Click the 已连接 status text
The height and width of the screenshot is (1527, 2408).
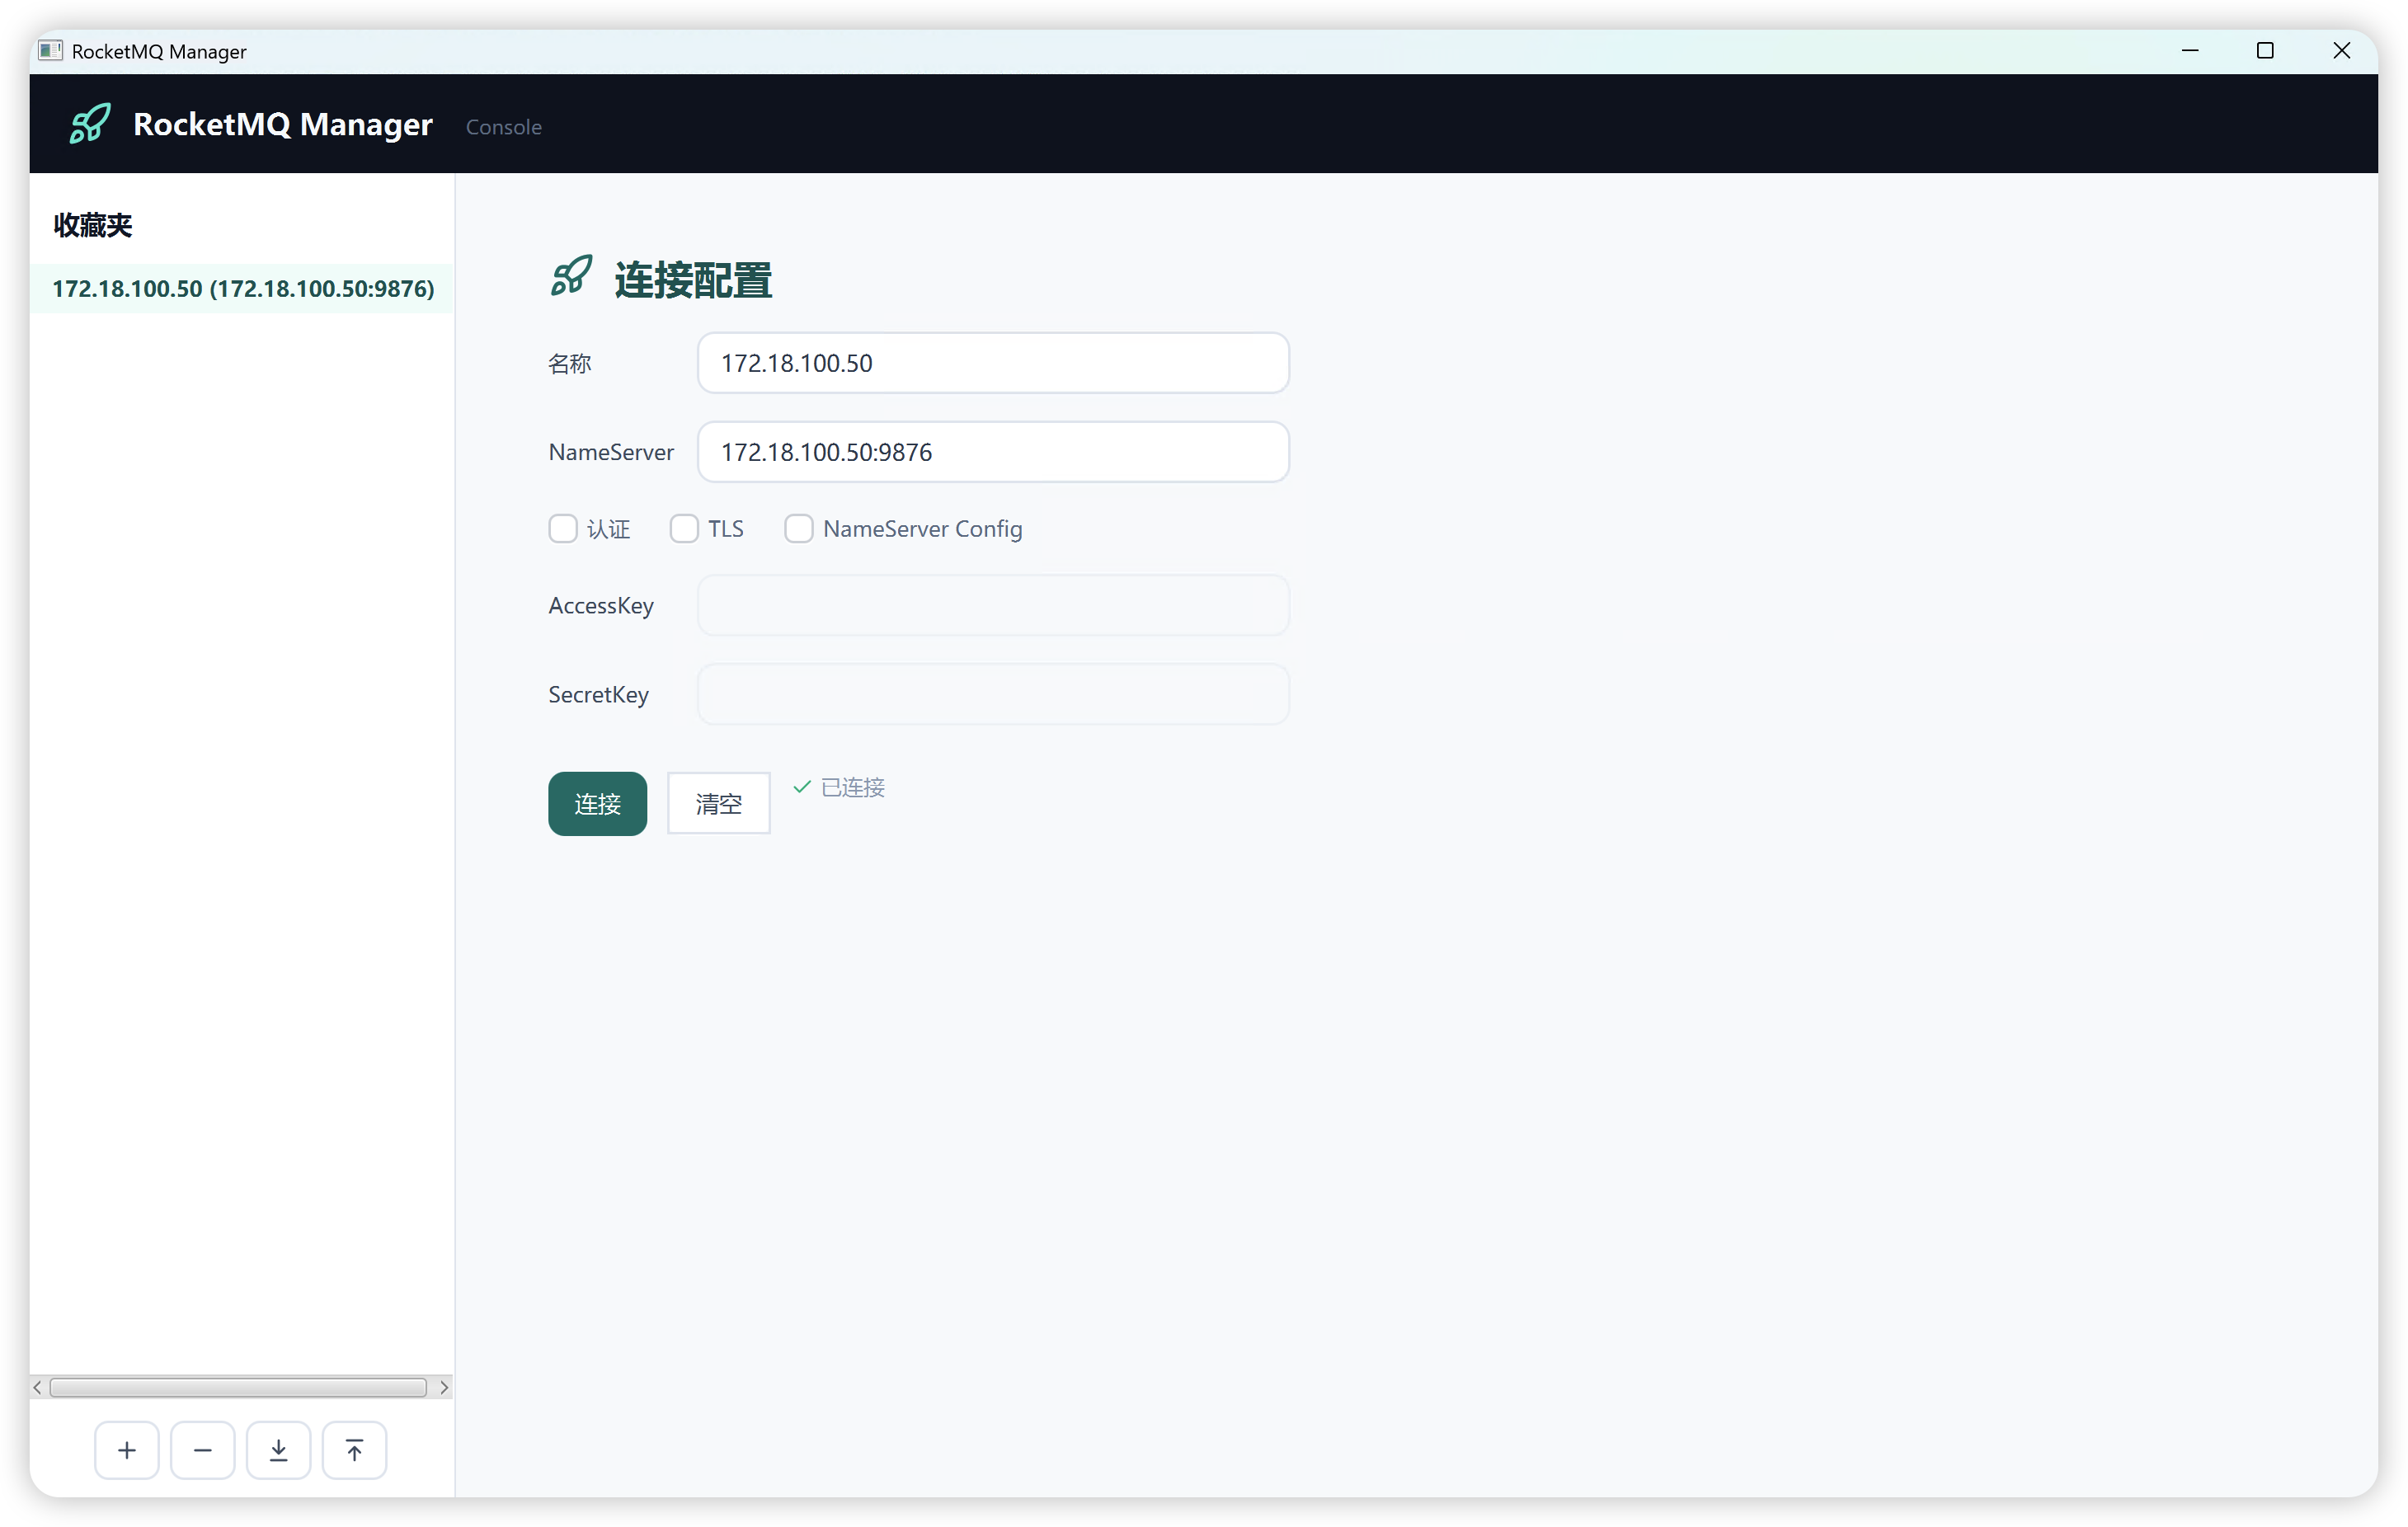(853, 787)
